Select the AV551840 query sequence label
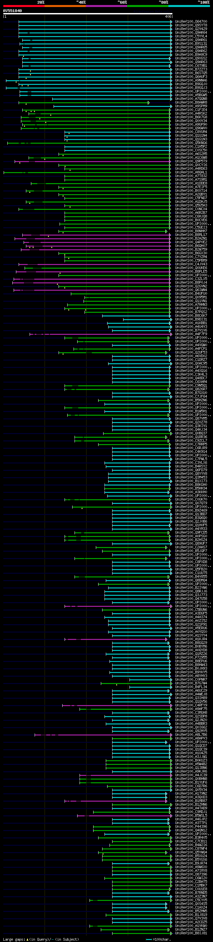This screenshot has height=942, width=213. (12, 11)
